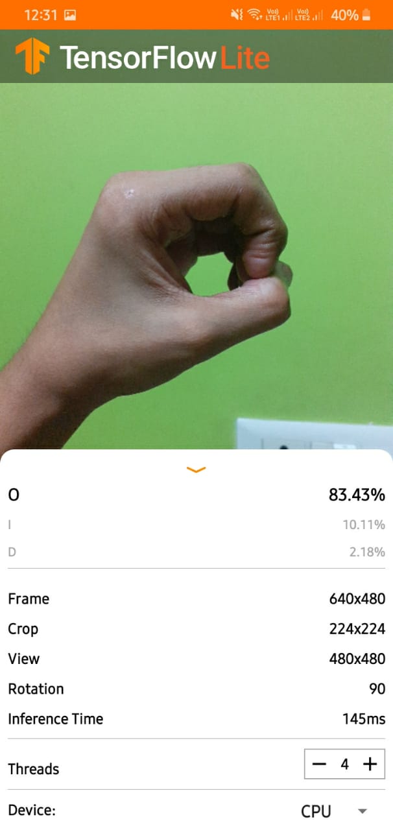This screenshot has width=393, height=830.
Task: Select the 83.43% confidence value
Action: 357,495
